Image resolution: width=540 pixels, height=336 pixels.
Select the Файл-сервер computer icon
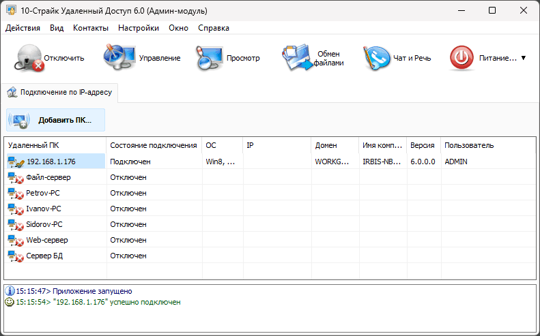click(15, 177)
